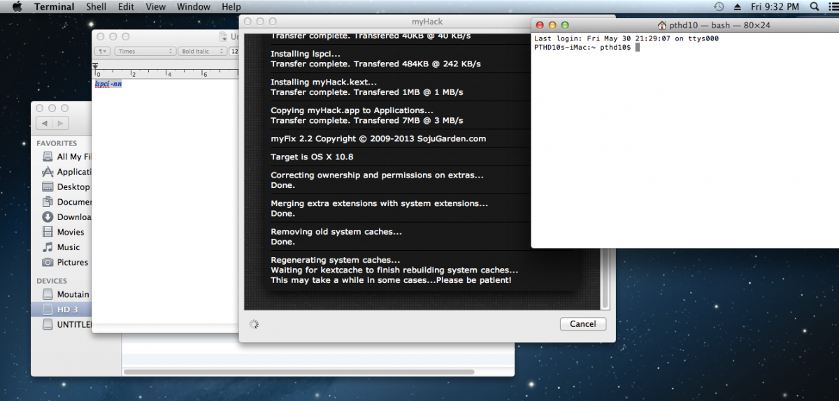Click 'Target is OS X 10.8' log line
839x401 pixels.
pos(312,157)
